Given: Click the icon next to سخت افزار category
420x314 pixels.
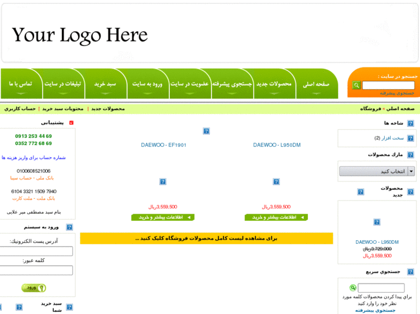Looking at the screenshot, I should point(410,138).
